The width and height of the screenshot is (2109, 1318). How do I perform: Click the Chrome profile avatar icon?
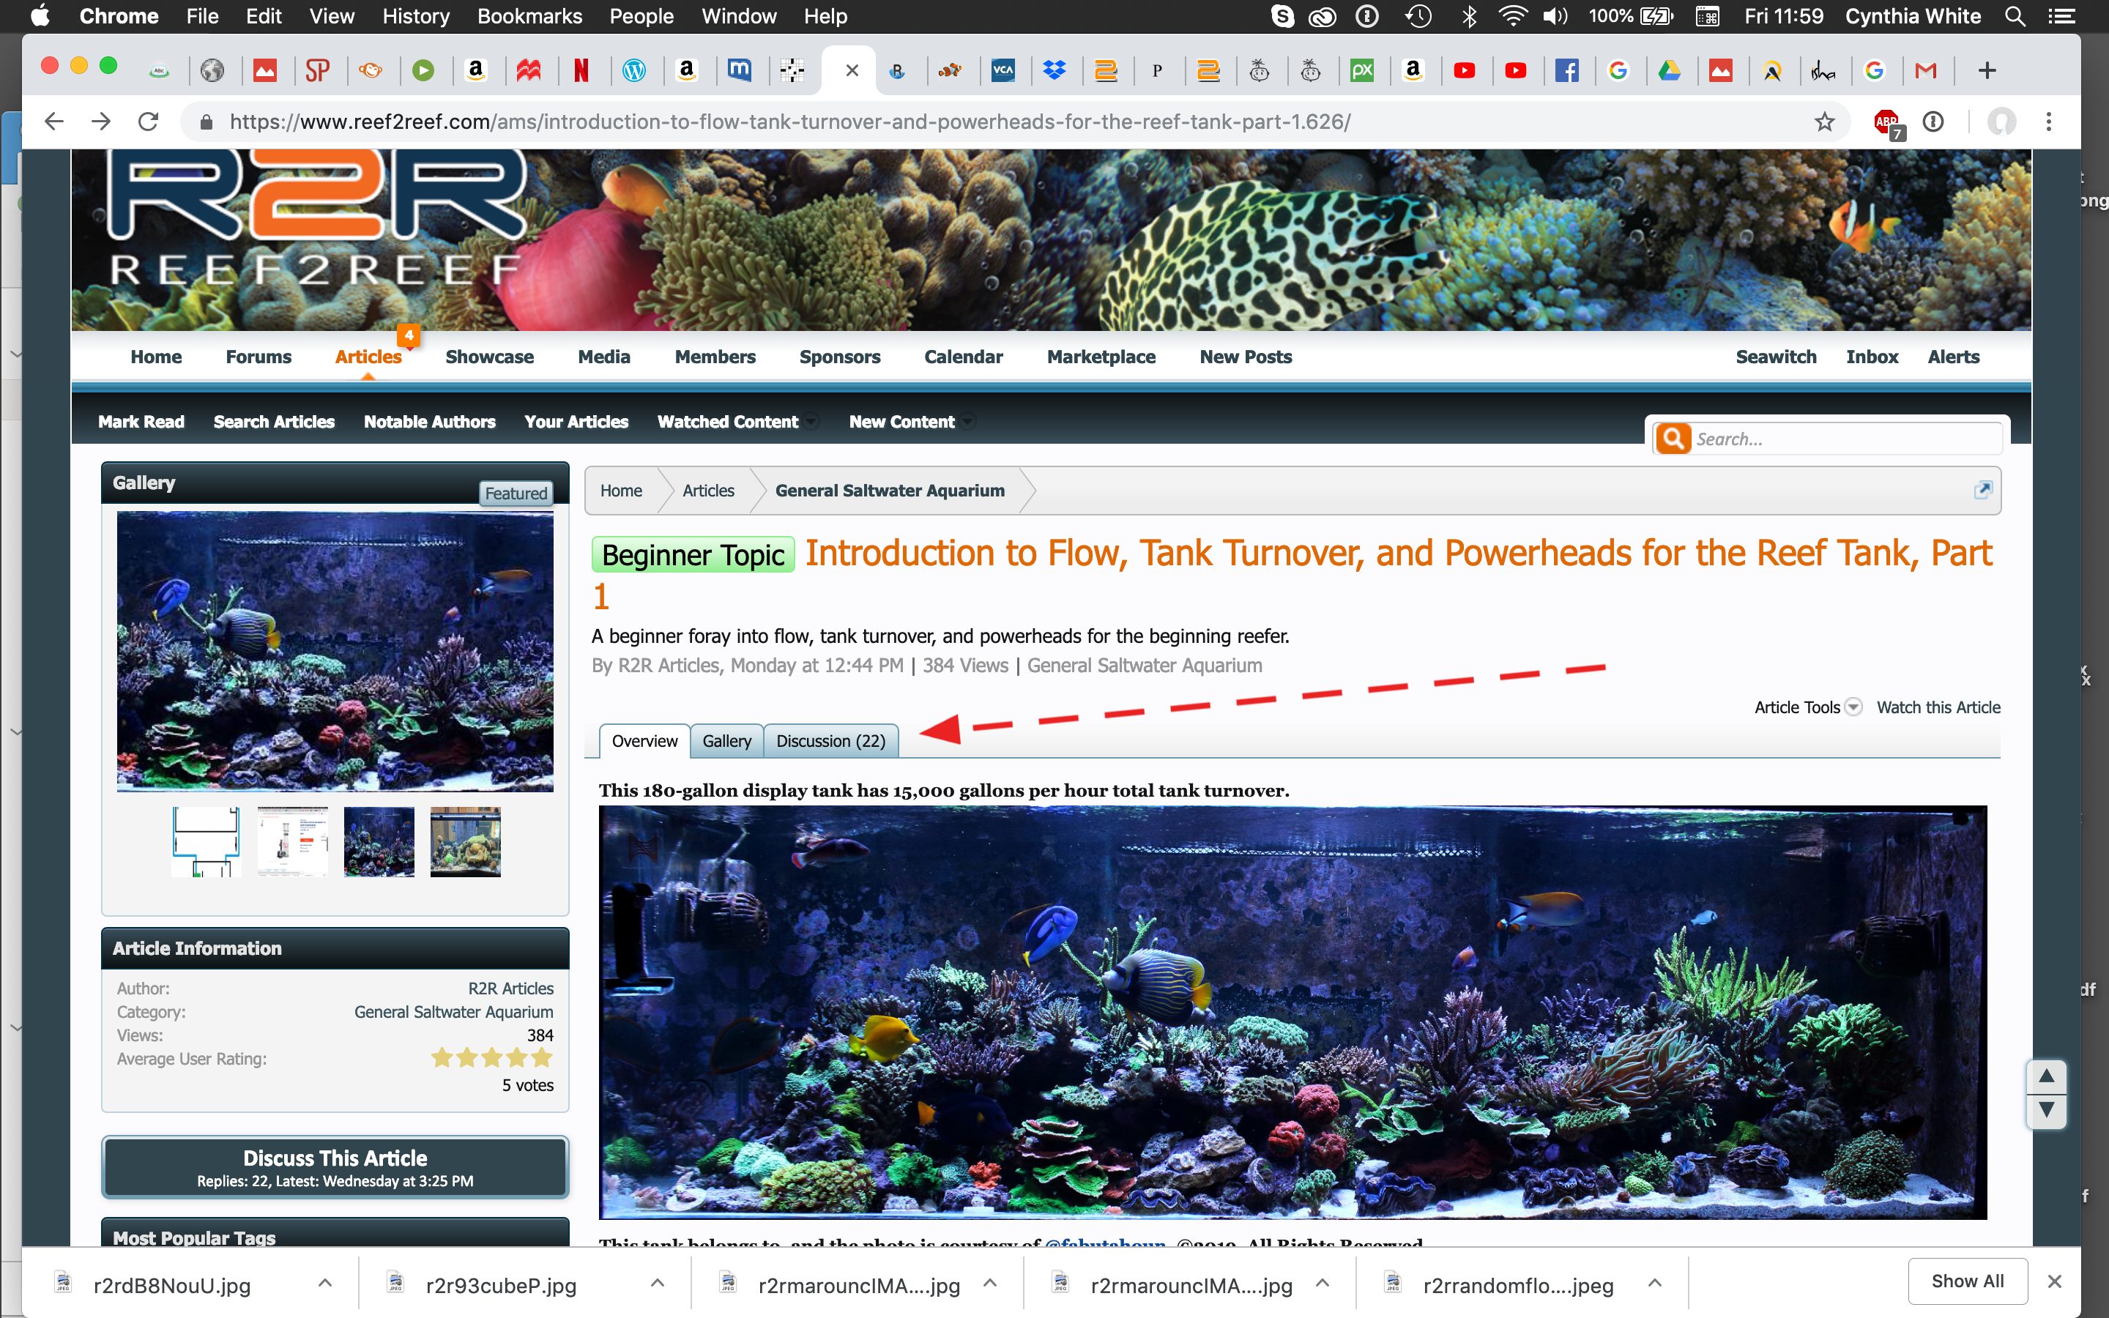(2001, 121)
